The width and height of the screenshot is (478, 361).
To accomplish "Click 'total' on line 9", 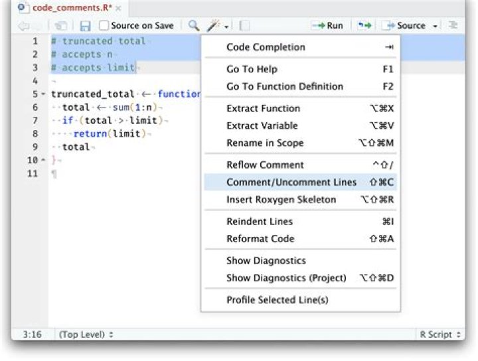I will (76, 147).
